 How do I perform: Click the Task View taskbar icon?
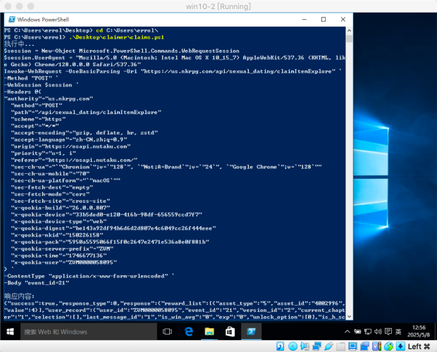166,331
